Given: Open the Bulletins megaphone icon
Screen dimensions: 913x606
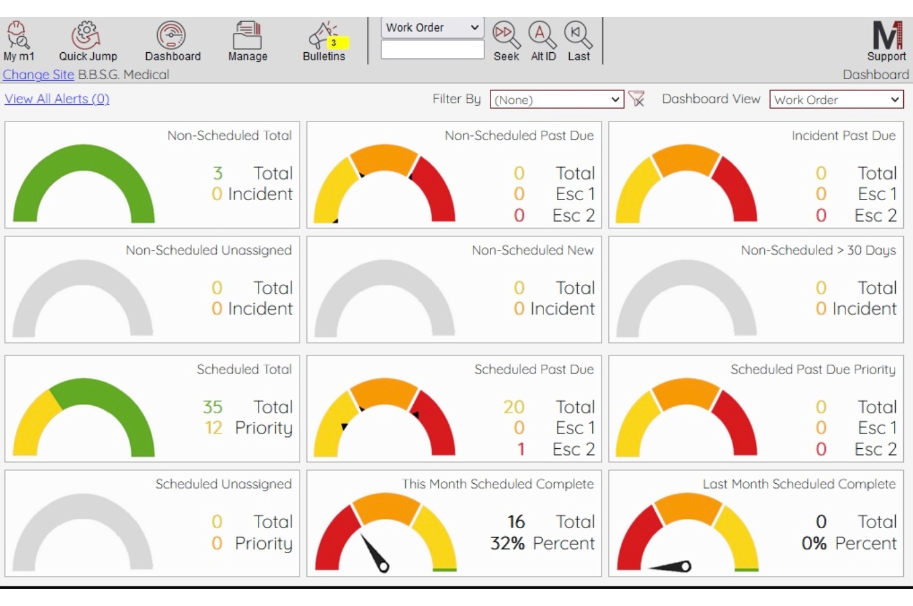Looking at the screenshot, I should click(324, 36).
